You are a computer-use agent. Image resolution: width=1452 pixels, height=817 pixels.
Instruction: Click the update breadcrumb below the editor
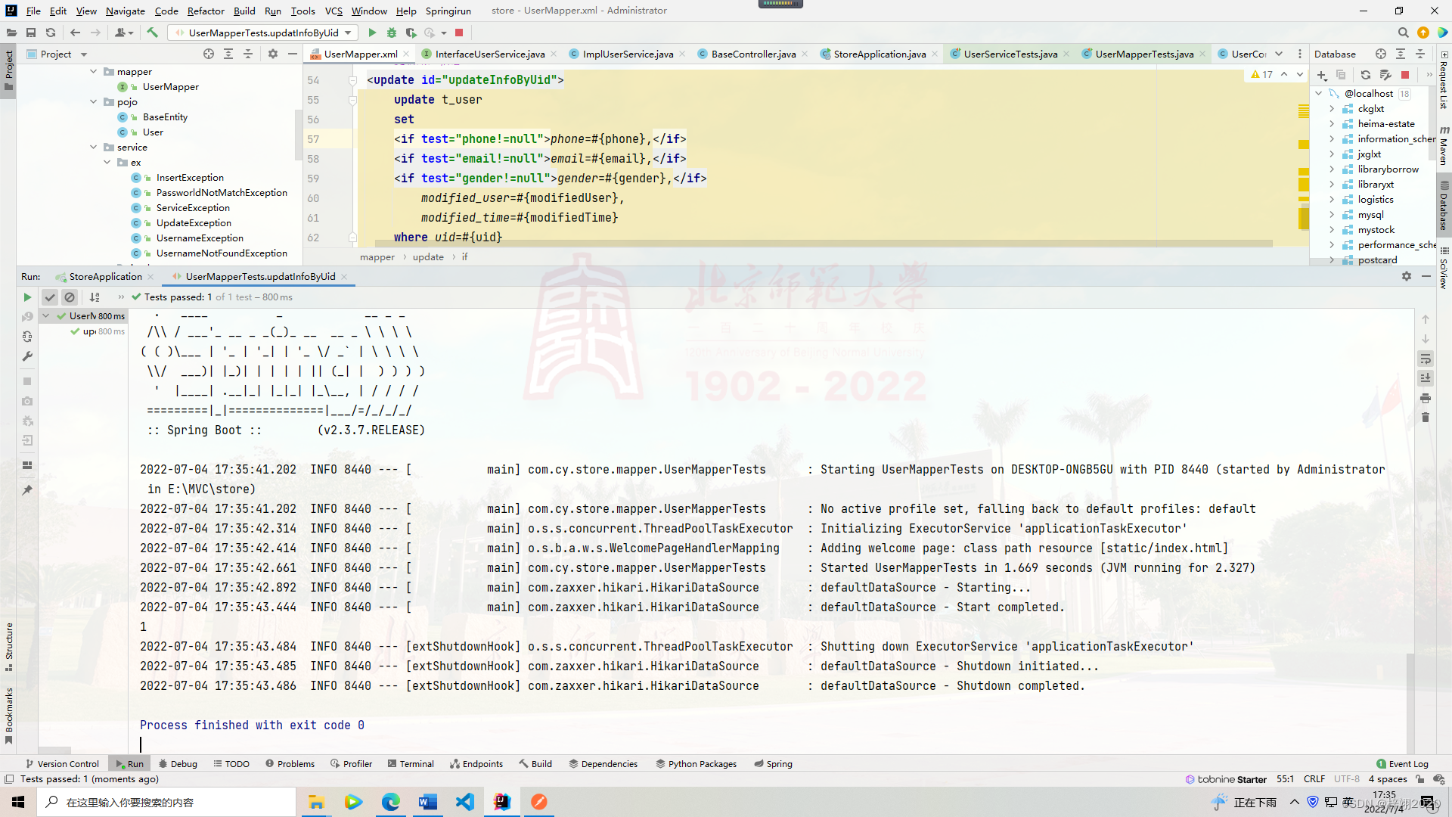[x=428, y=256]
